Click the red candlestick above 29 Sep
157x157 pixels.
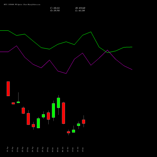click(x=48, y=116)
